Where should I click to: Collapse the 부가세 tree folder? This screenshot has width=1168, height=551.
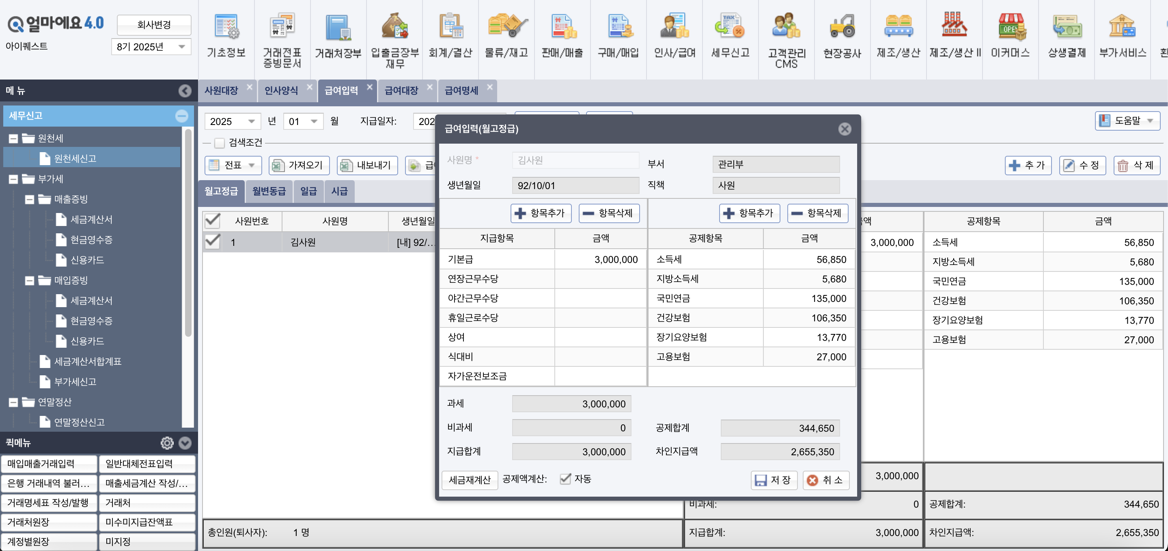coord(14,179)
